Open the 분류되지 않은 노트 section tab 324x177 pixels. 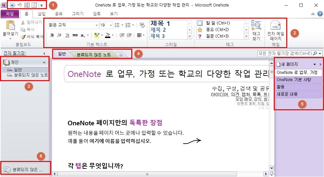click(94, 55)
